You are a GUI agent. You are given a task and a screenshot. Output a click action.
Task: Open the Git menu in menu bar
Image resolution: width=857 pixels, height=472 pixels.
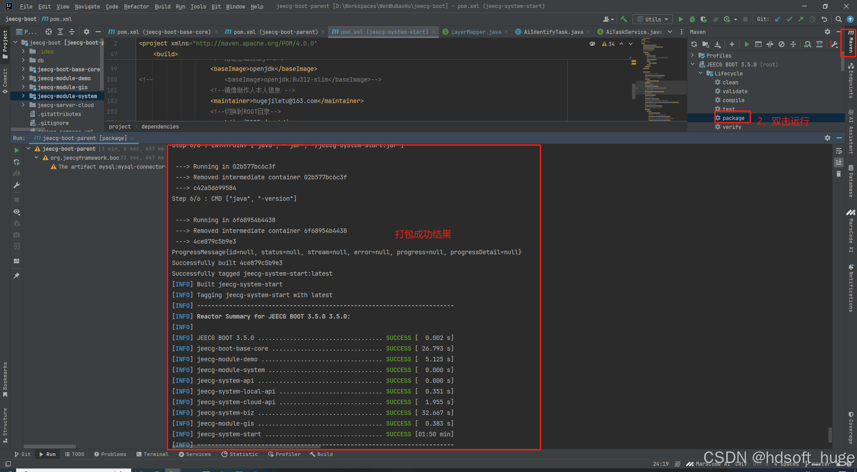216,6
